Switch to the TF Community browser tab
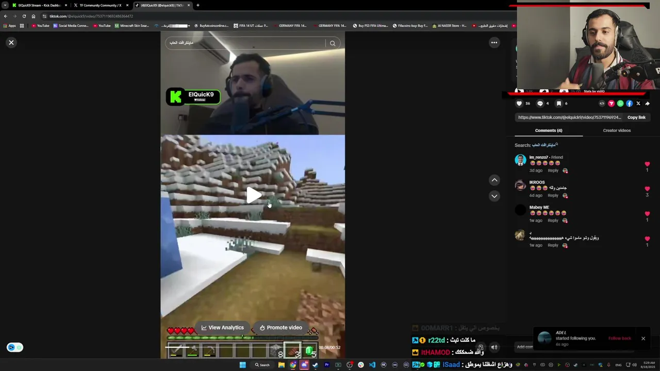660x371 pixels. pos(101,5)
